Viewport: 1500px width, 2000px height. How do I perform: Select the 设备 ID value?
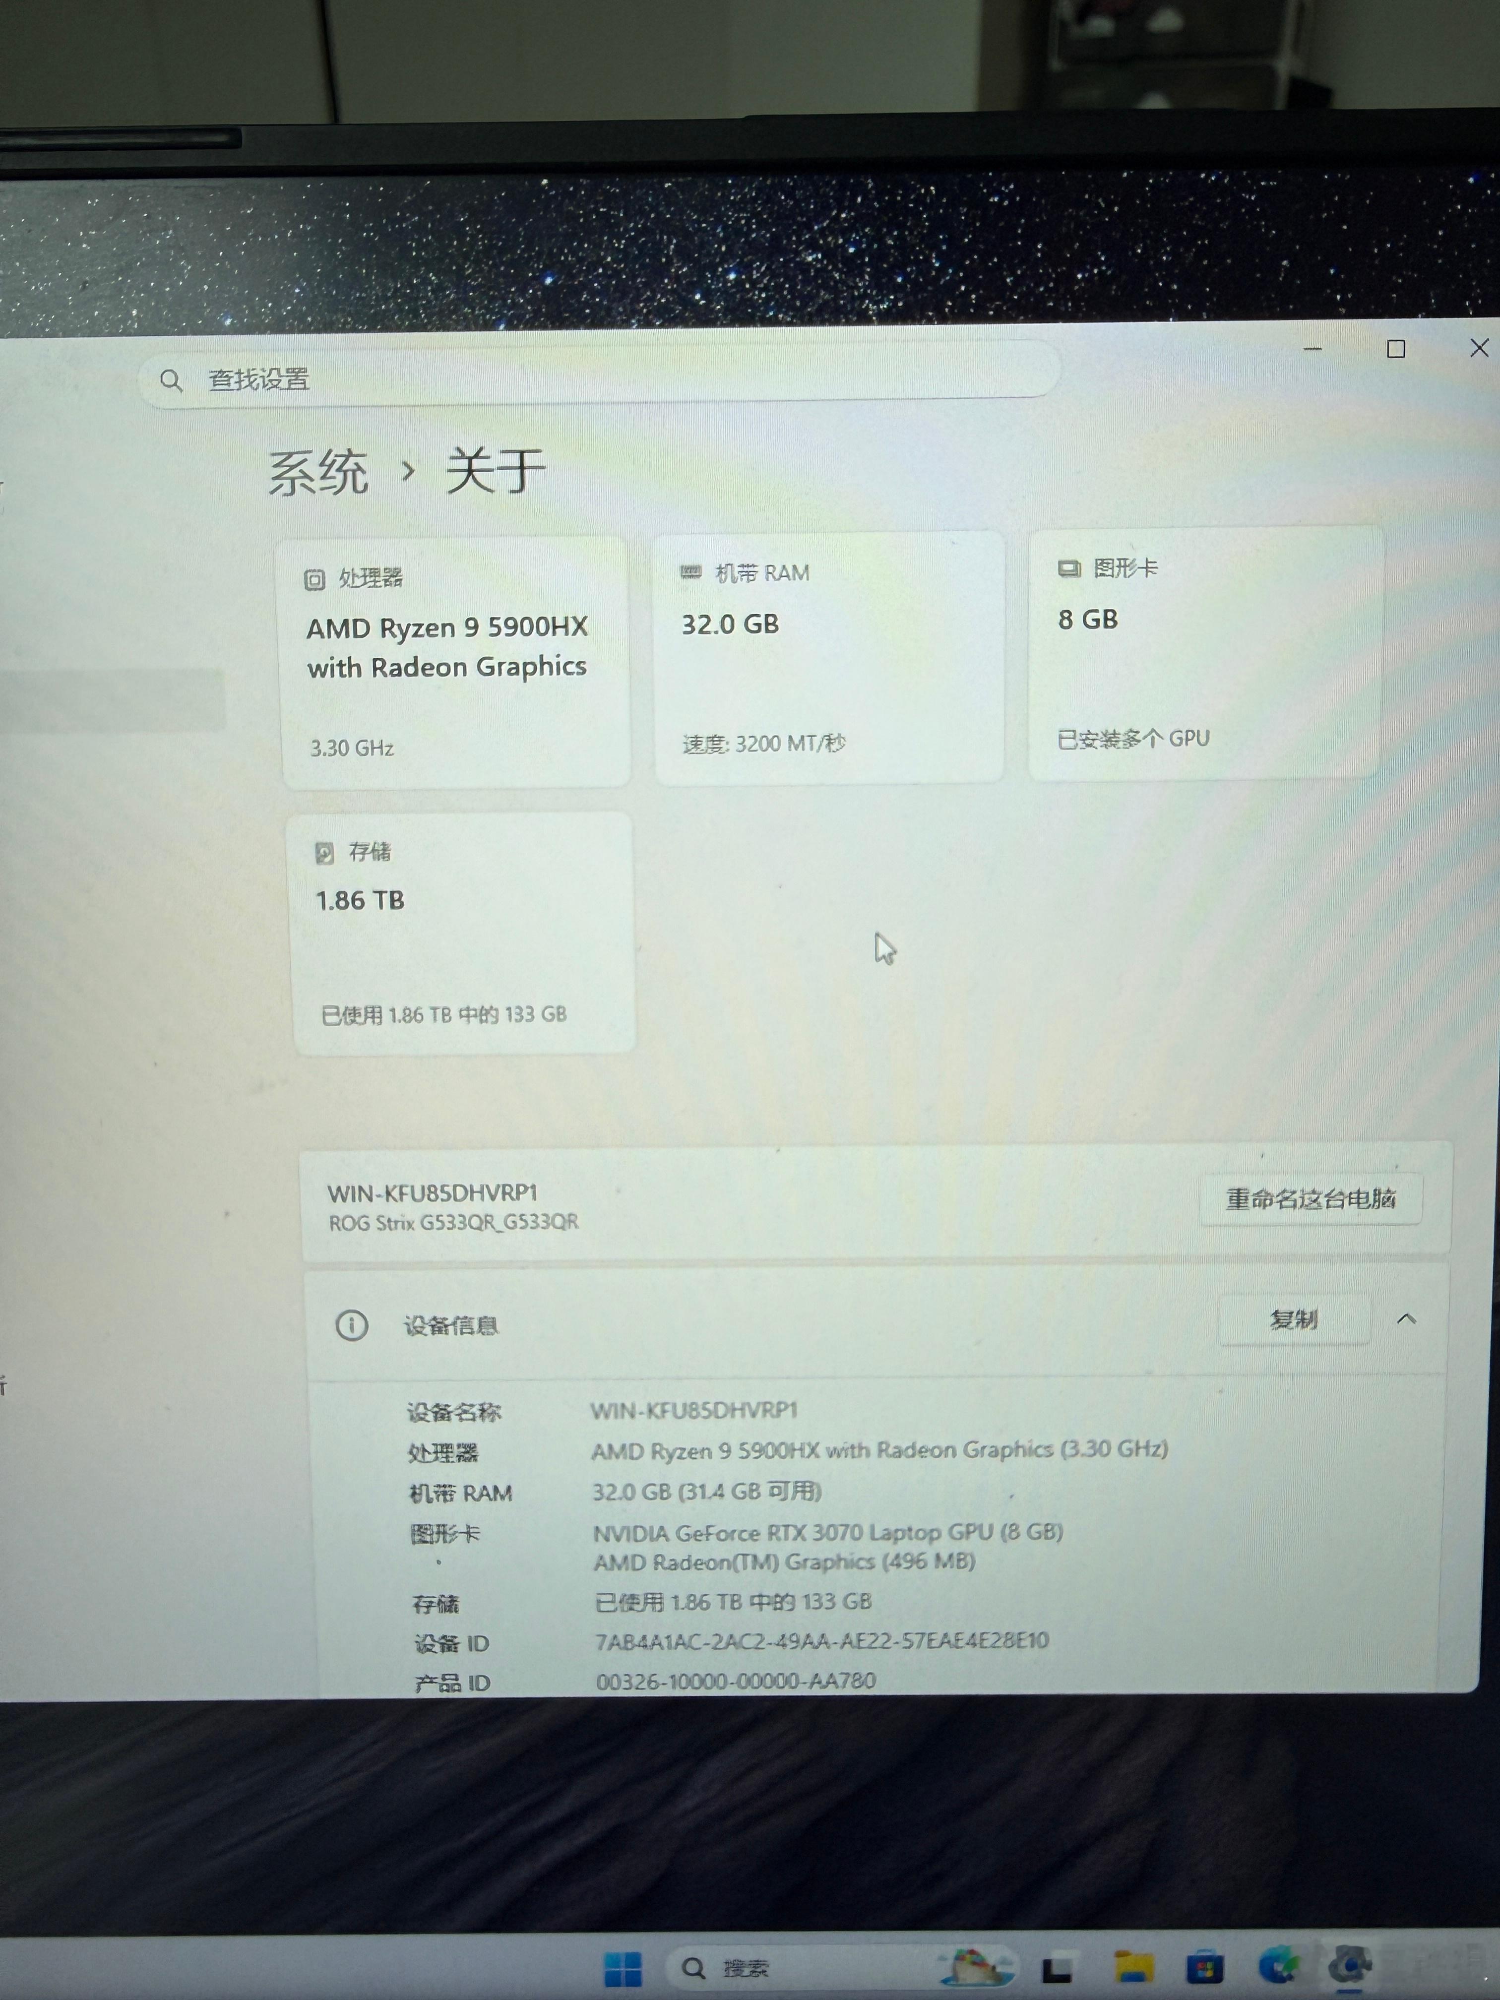click(822, 1640)
